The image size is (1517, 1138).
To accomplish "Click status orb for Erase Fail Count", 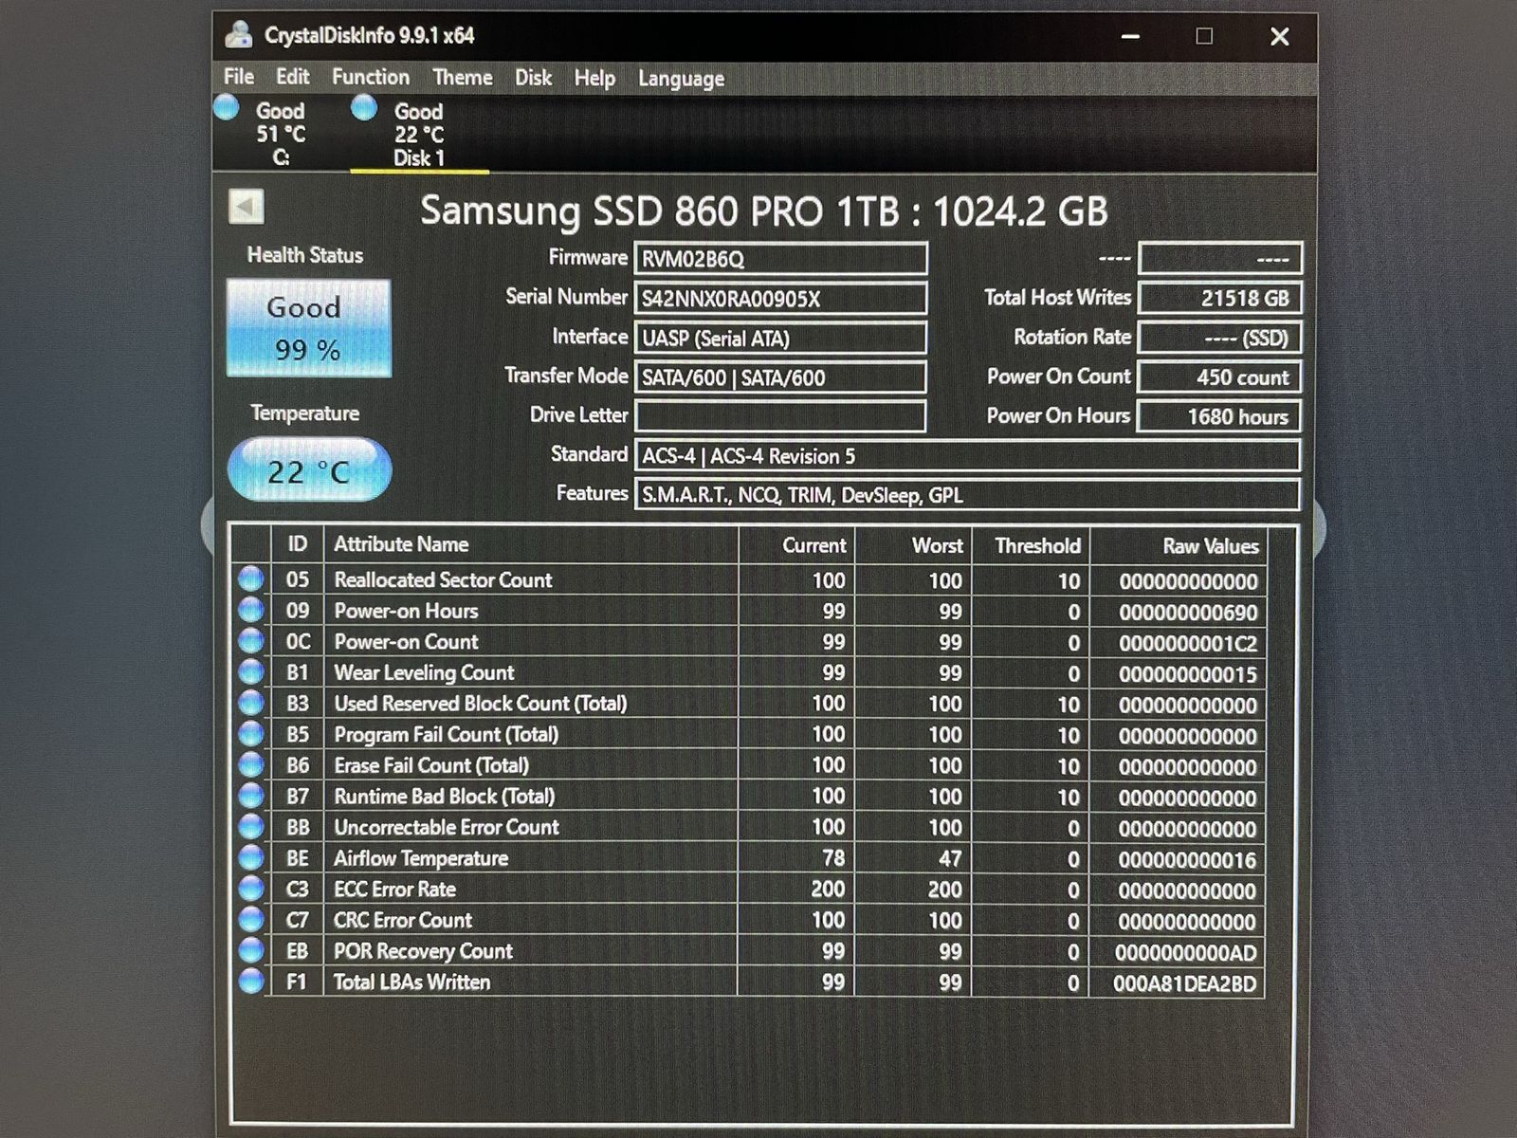I will (251, 764).
